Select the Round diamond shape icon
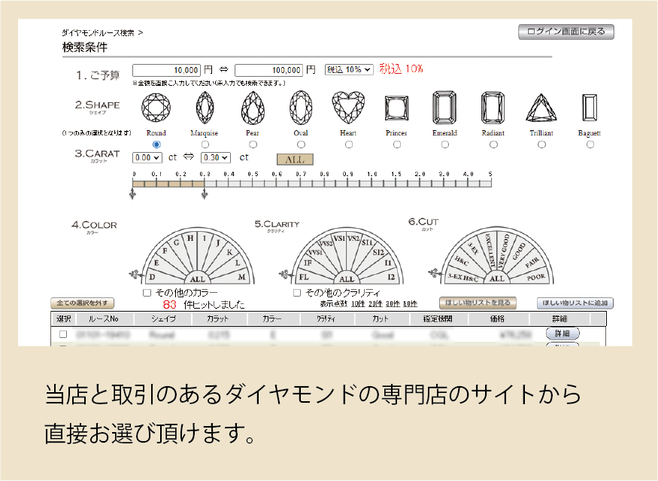 156,108
